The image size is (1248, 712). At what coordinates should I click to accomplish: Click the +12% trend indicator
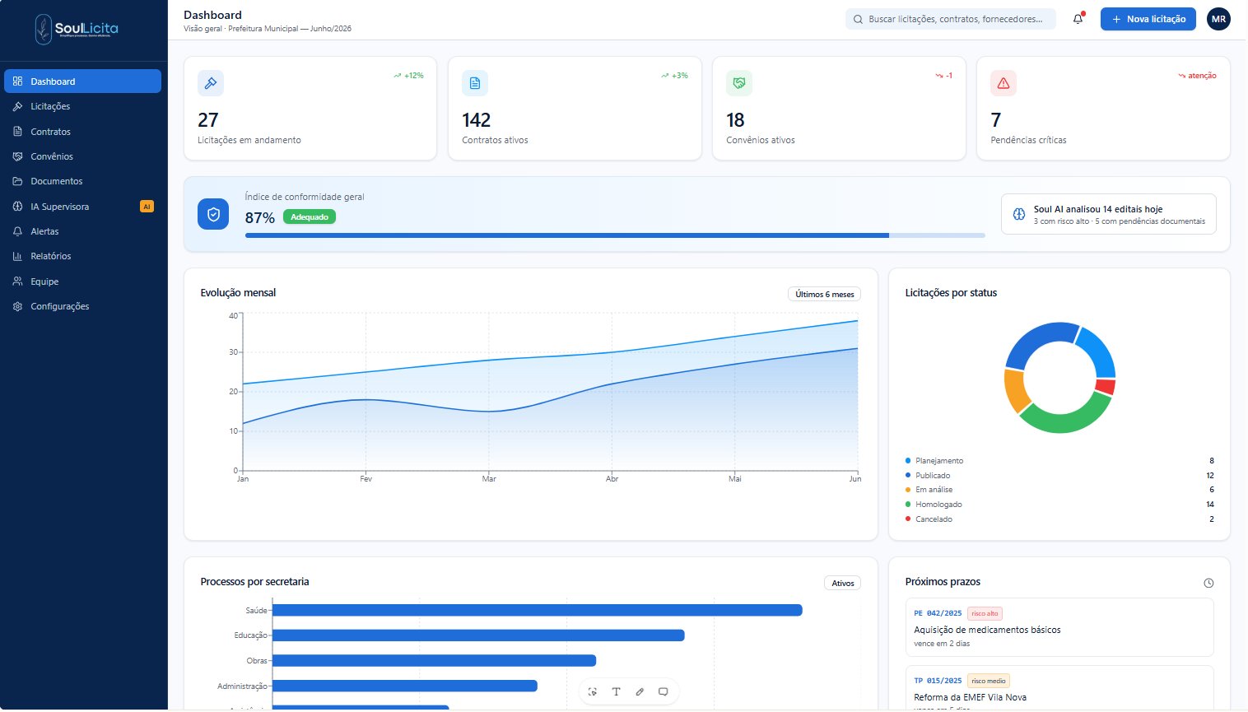408,76
